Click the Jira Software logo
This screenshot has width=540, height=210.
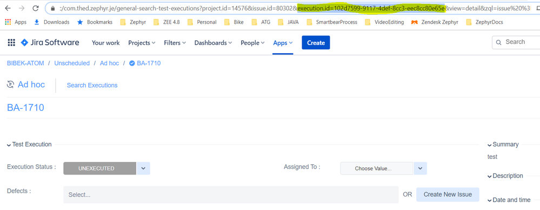50,43
